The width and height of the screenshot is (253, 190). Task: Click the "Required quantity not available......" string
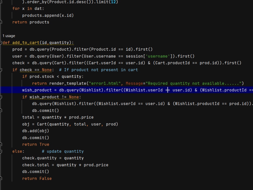[194, 83]
